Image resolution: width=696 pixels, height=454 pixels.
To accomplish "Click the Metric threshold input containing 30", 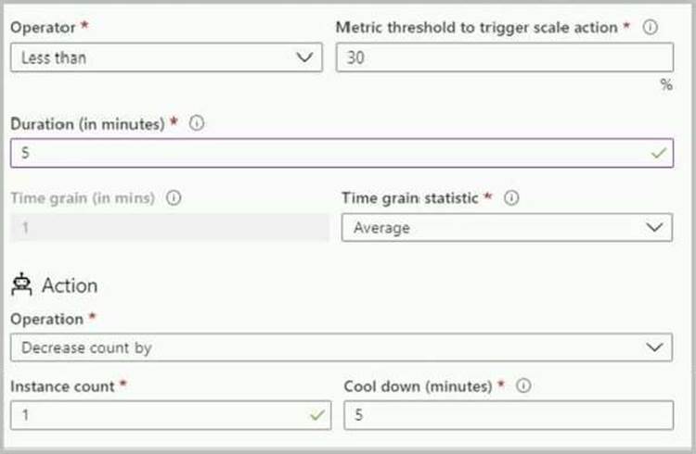I will 504,57.
